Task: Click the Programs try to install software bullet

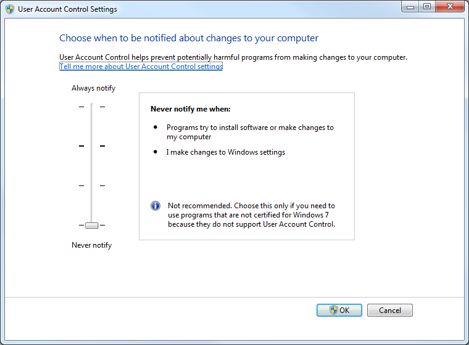Action: click(x=249, y=132)
